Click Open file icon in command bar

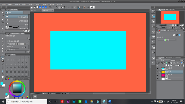34,7
